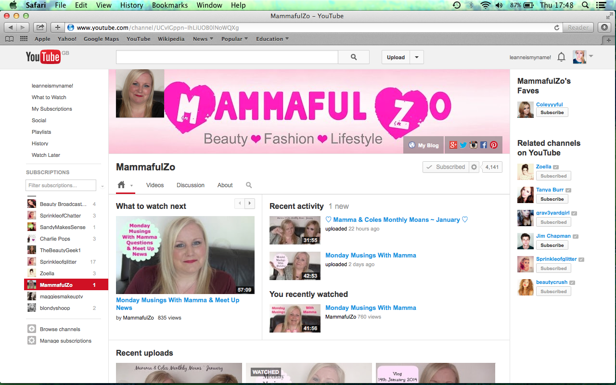
Task: Open the Facebook link on the banner
Action: coord(484,145)
